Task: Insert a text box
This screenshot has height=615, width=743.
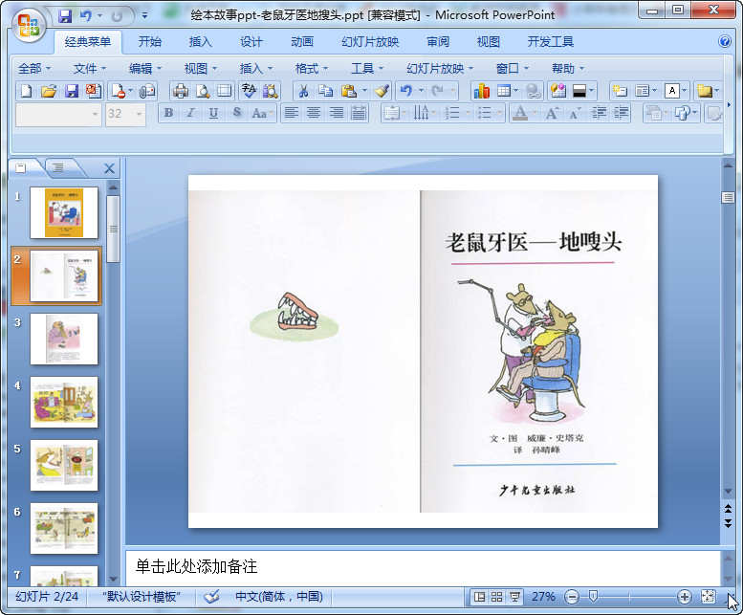Action: [672, 91]
